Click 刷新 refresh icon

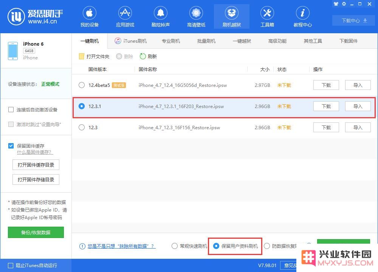coord(143,56)
